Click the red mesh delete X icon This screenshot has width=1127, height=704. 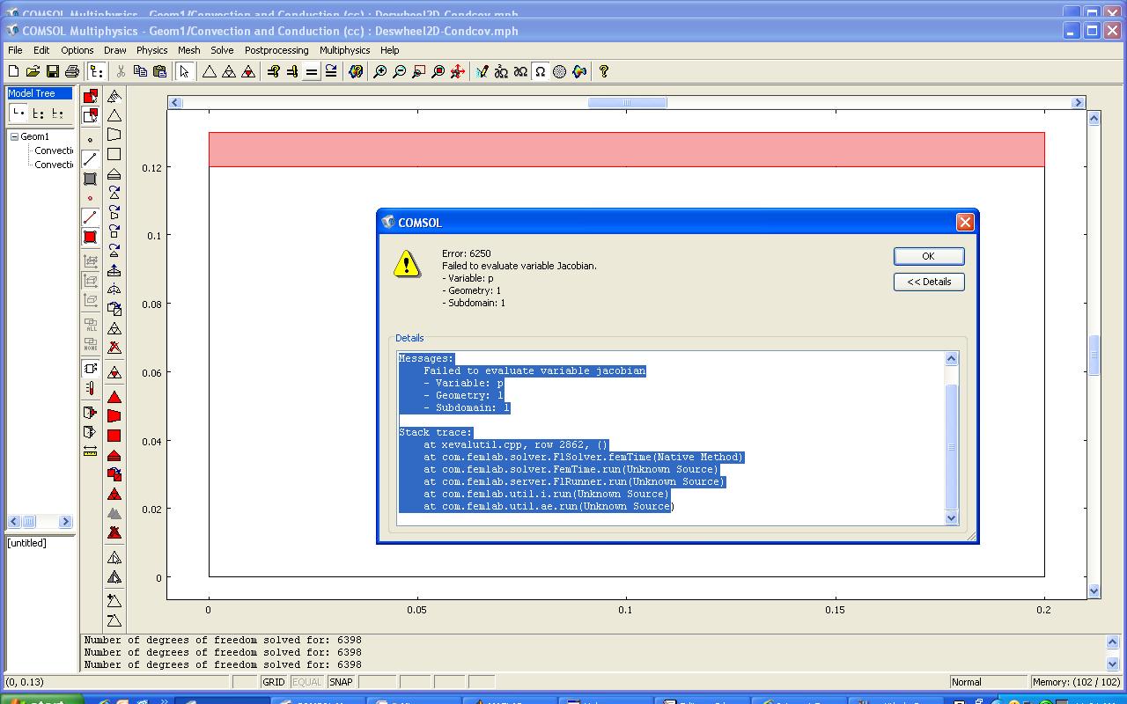point(114,348)
